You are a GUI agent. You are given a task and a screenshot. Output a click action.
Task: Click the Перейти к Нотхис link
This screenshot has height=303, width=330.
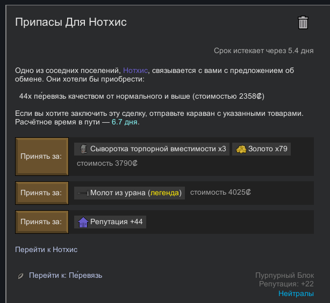46,249
